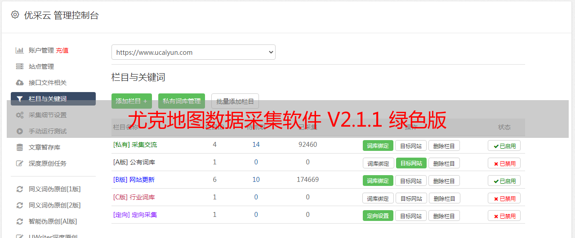The height and width of the screenshot is (238, 575).
Task: Click the database icon for 文章暂存库
Action: pos(19,147)
